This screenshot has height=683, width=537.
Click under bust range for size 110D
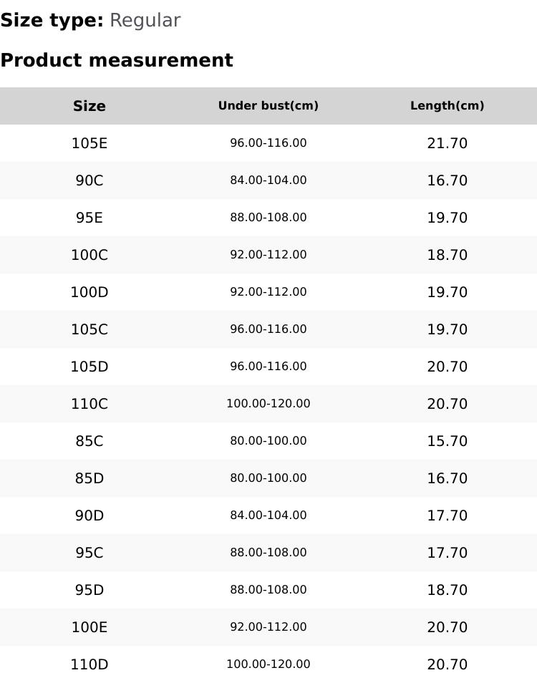268,664
